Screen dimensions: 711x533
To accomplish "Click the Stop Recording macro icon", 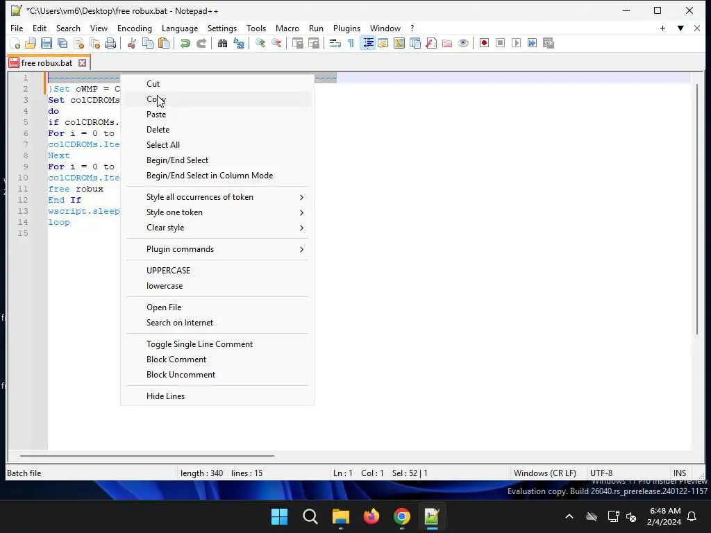I will [x=500, y=43].
